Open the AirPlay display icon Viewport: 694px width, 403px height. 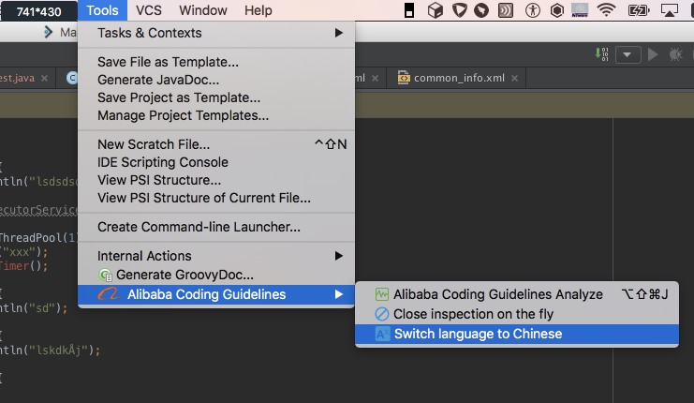pos(670,10)
